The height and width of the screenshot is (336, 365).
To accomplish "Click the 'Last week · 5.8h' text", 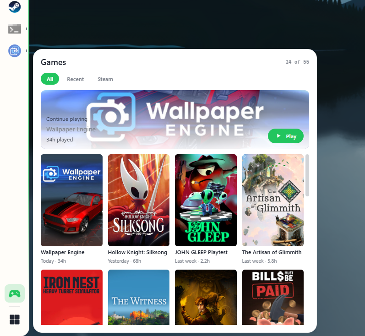I will [x=259, y=261].
